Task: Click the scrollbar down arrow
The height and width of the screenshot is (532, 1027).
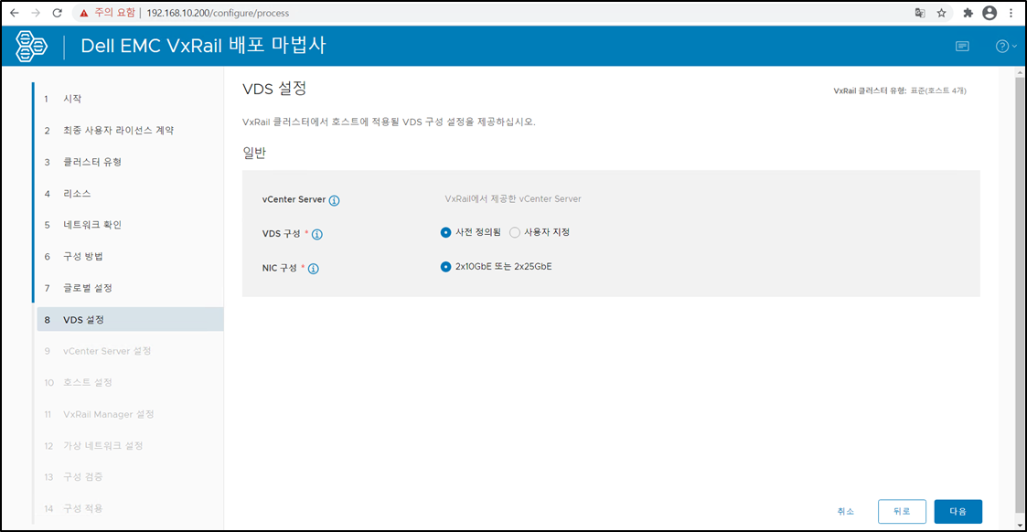Action: click(1020, 525)
